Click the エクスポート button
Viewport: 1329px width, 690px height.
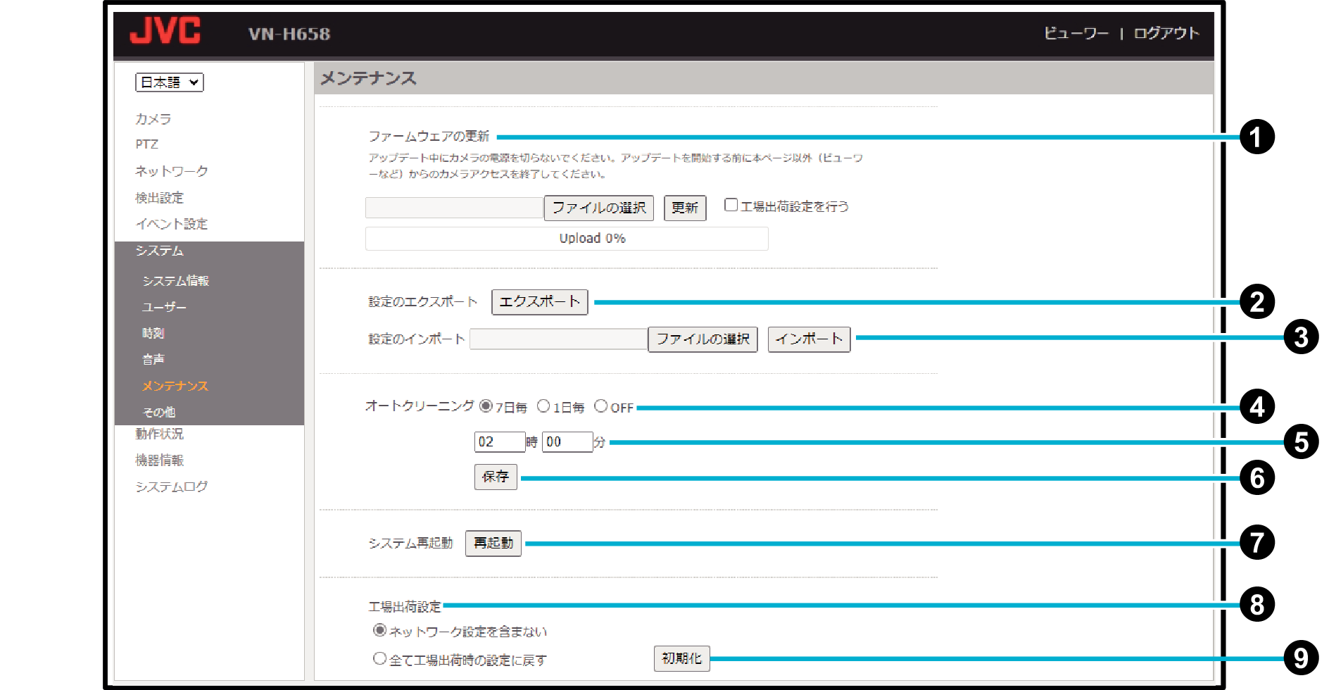coord(539,302)
